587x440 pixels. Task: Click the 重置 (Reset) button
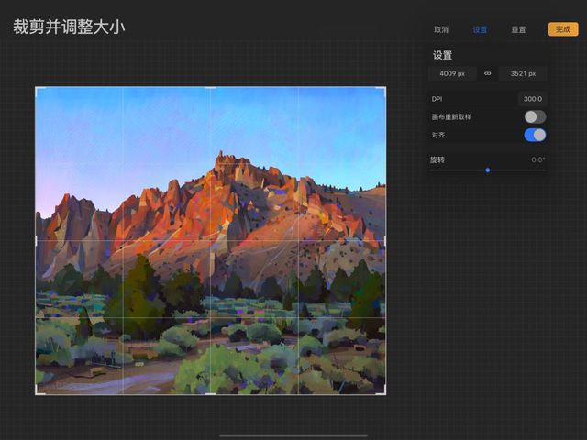[518, 29]
